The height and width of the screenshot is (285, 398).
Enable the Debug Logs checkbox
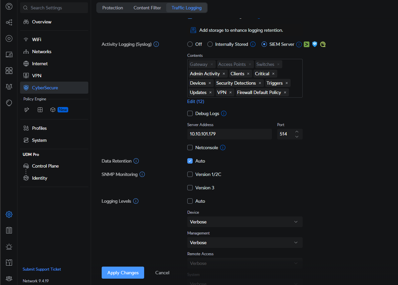click(190, 113)
